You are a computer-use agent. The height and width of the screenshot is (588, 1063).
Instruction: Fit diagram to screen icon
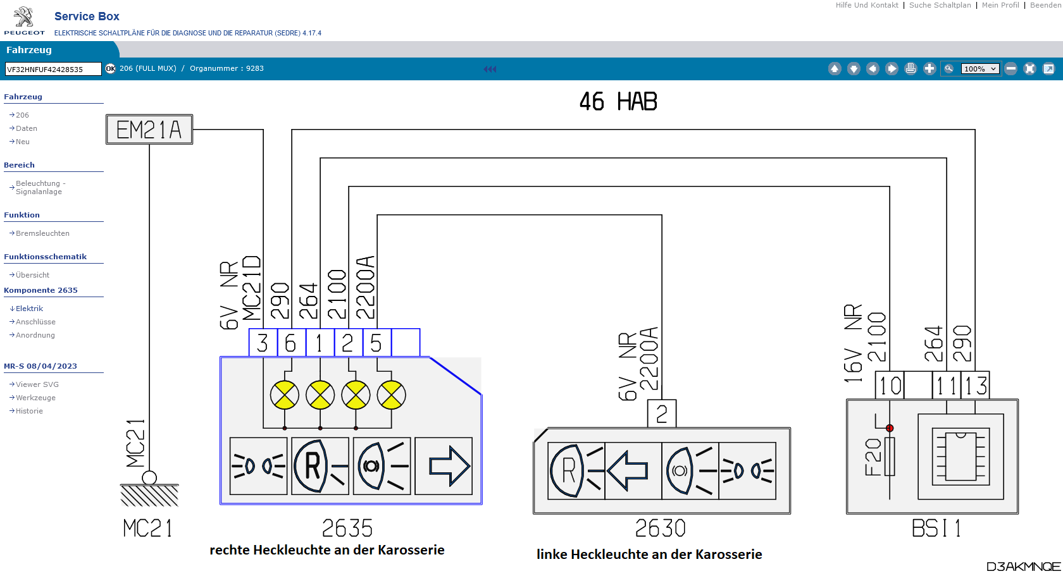(x=1029, y=69)
